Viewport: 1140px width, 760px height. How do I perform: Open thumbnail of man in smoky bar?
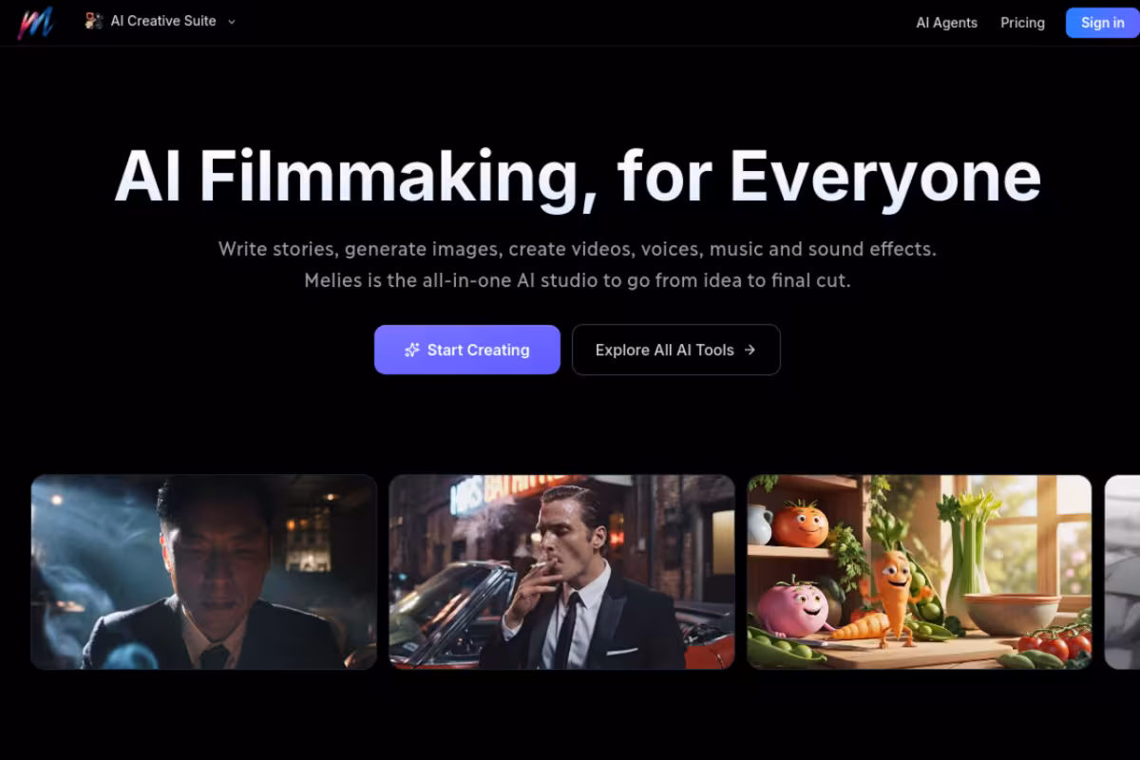coord(204,572)
